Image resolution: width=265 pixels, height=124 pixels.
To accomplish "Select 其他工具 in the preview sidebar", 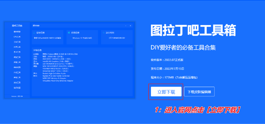I will click(x=17, y=83).
